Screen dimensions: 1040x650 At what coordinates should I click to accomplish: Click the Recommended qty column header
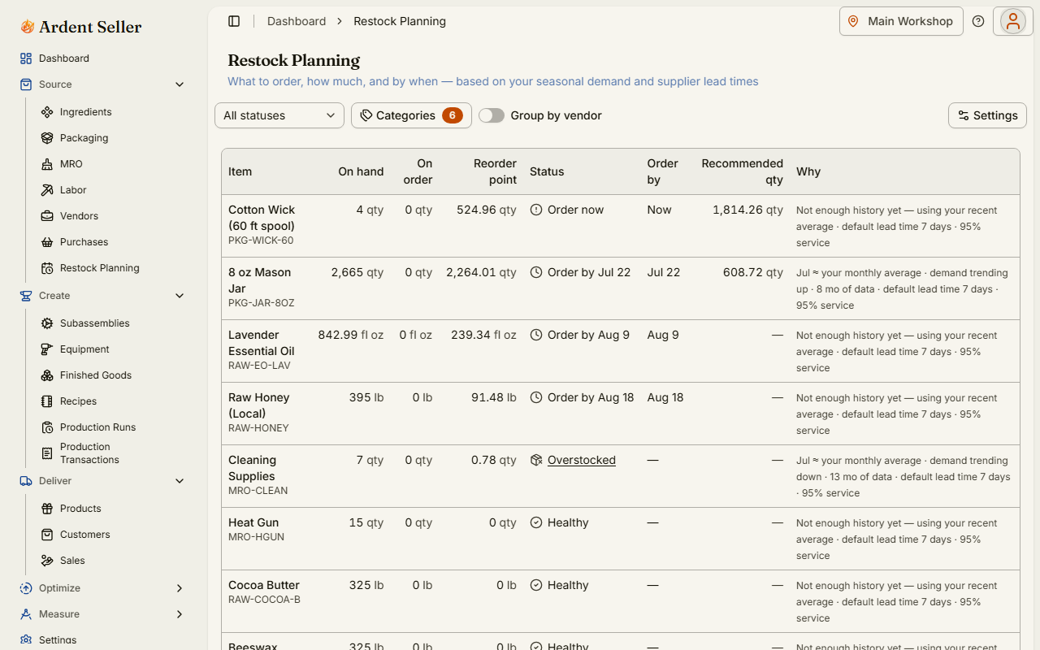(x=743, y=171)
